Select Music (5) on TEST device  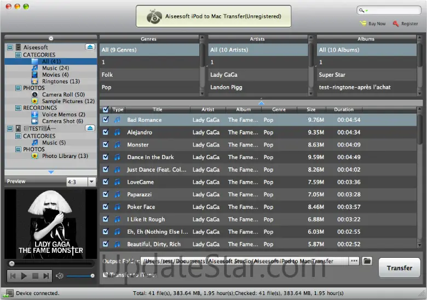(54, 143)
